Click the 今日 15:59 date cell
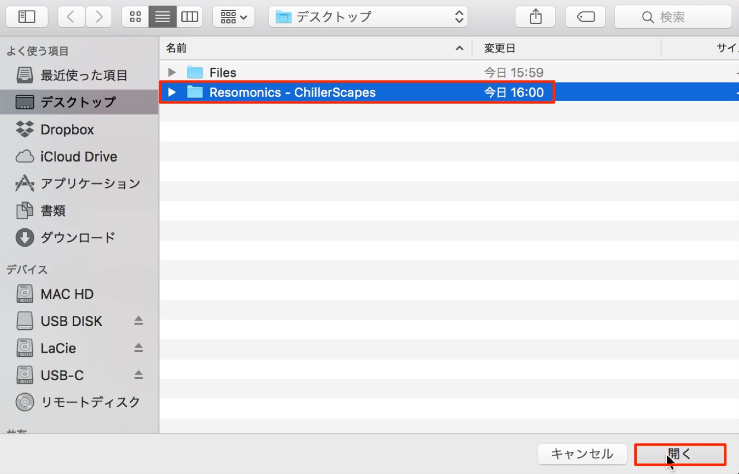Viewport: 739px width, 474px height. tap(513, 73)
